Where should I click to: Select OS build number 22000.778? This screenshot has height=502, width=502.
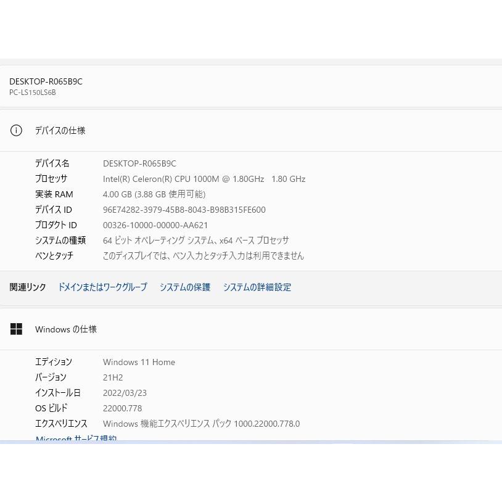[x=123, y=408]
